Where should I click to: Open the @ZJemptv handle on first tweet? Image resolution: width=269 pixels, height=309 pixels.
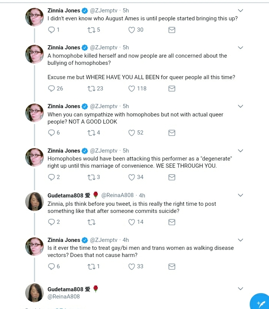104,11
